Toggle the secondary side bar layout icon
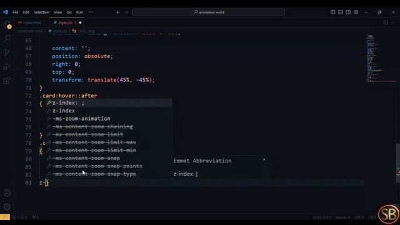The image size is (400, 225). pyautogui.click(x=348, y=12)
